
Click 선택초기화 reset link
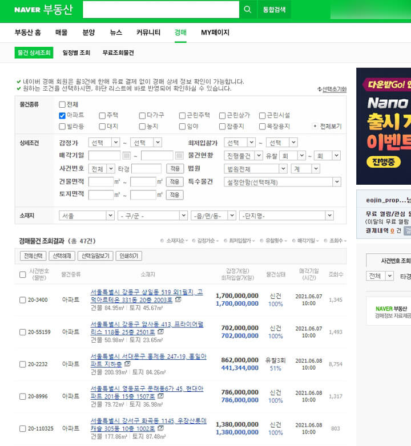[332, 89]
